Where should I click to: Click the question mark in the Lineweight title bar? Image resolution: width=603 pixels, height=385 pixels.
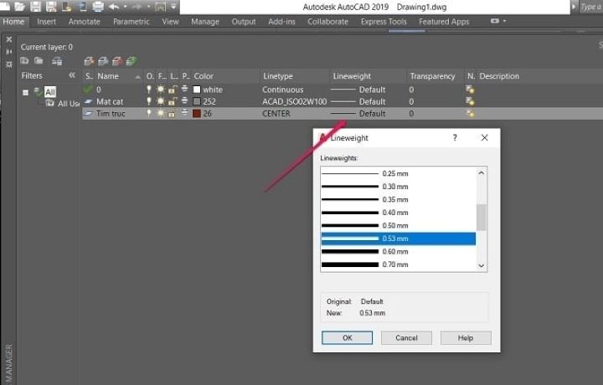pos(455,137)
